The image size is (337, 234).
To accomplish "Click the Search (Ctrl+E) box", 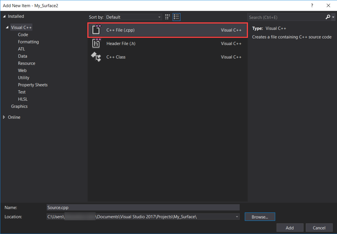I will pyautogui.click(x=286, y=17).
